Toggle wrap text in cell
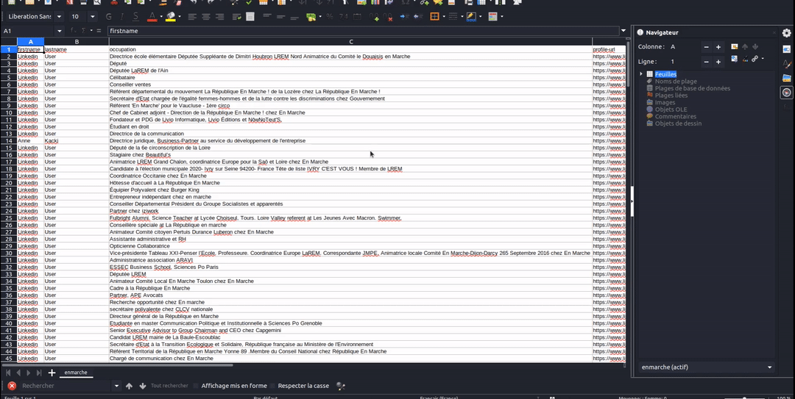This screenshot has width=795, height=399. coord(237,17)
